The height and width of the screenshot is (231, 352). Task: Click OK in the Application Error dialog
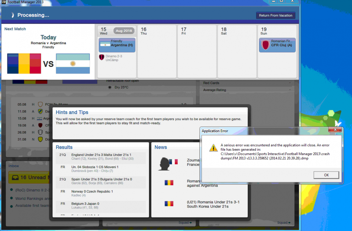326,175
